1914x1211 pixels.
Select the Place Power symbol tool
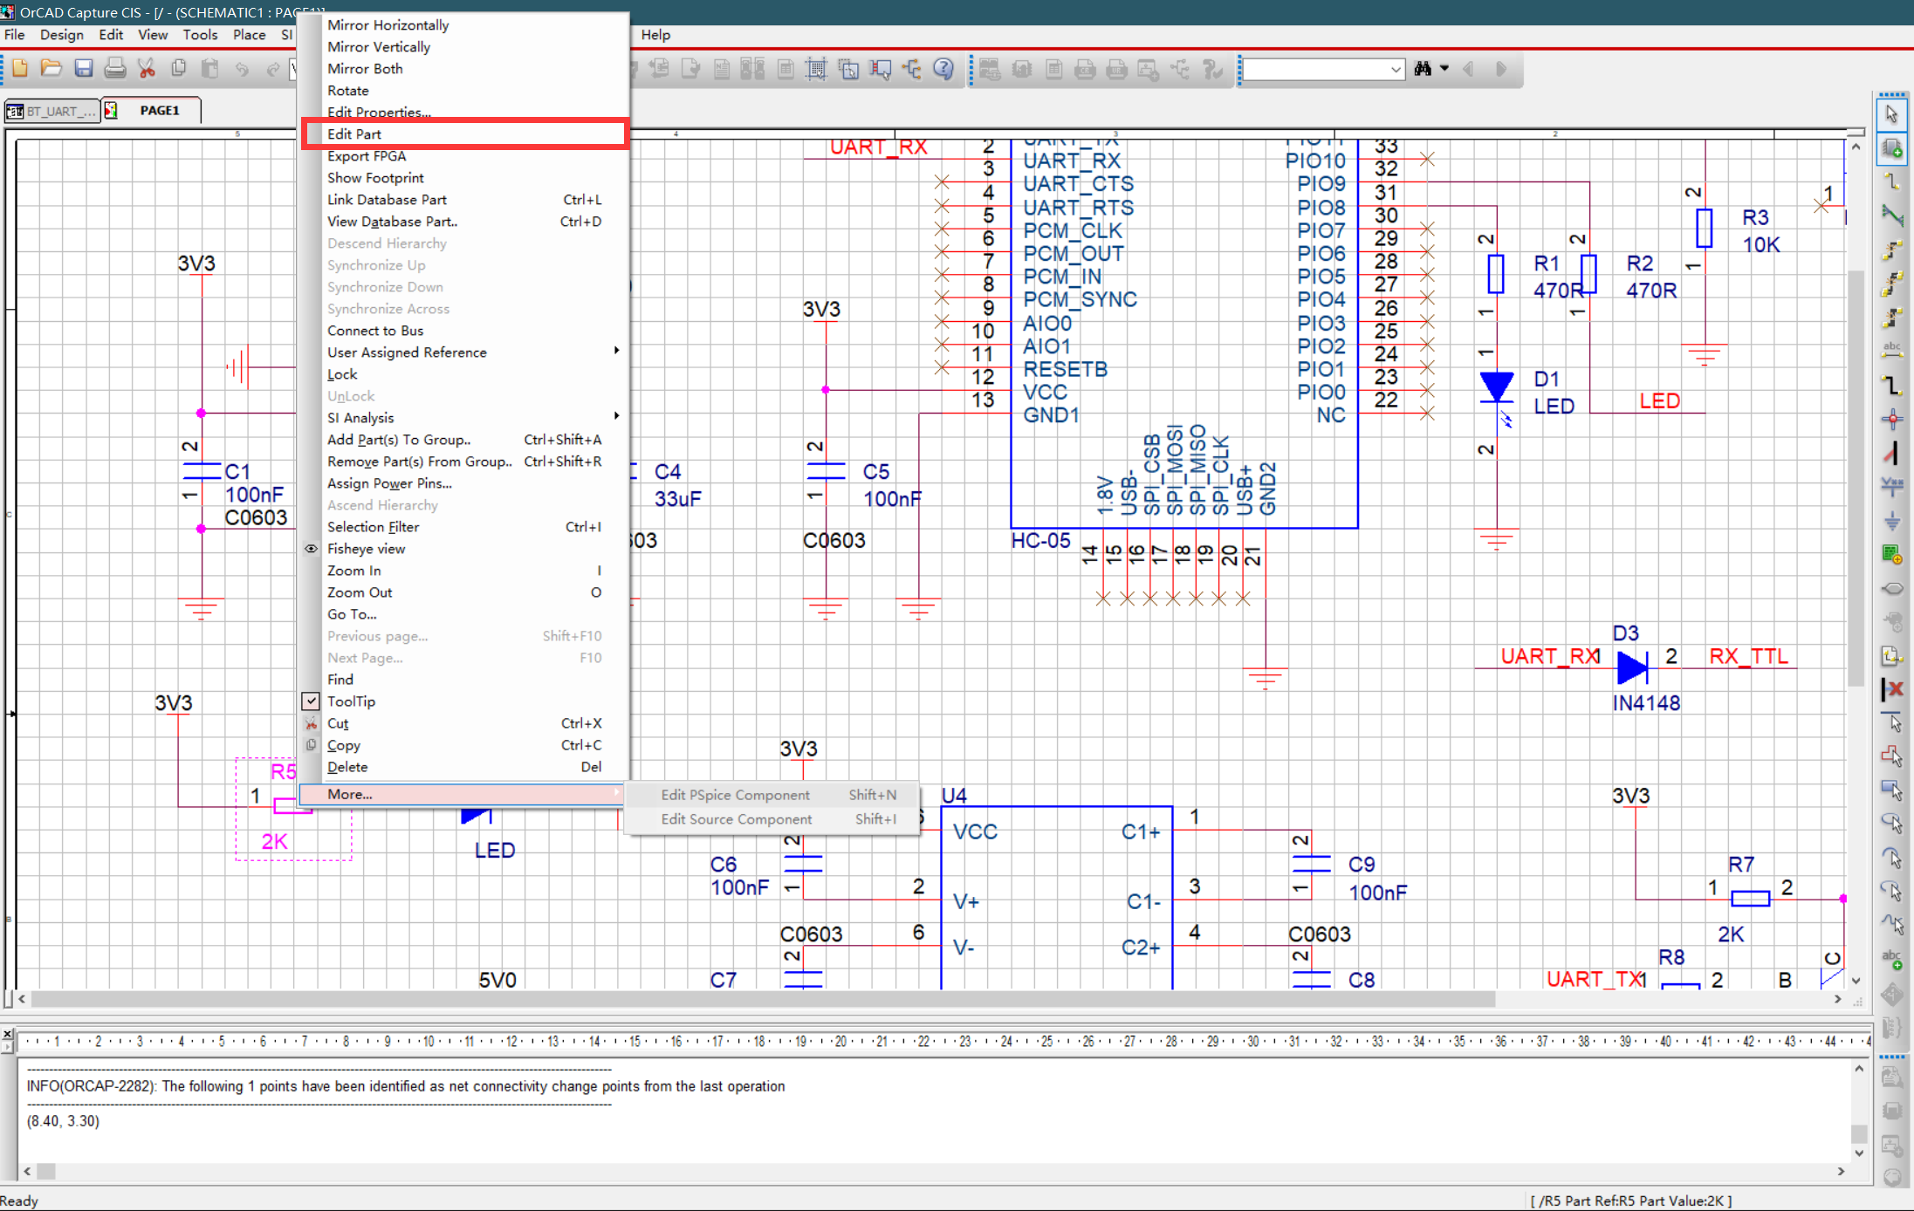click(x=1891, y=487)
